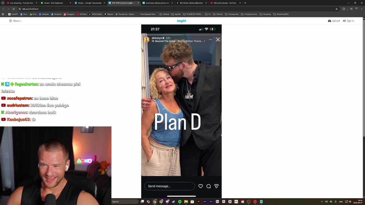The height and width of the screenshot is (205, 365).
Task: Share the story with the paper plane icon
Action: pos(216,186)
